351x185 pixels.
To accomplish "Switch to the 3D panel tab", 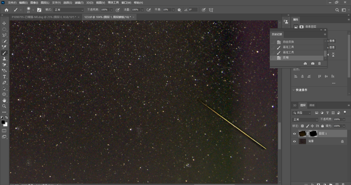I will point(294,105).
